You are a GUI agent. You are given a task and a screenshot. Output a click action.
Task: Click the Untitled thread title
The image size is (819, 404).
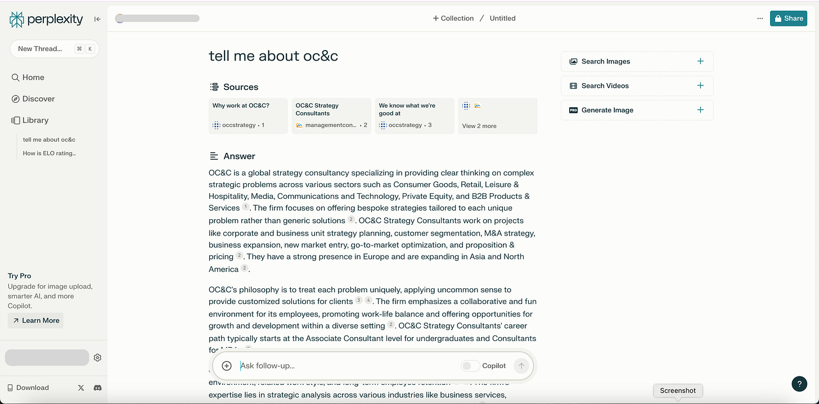point(502,19)
